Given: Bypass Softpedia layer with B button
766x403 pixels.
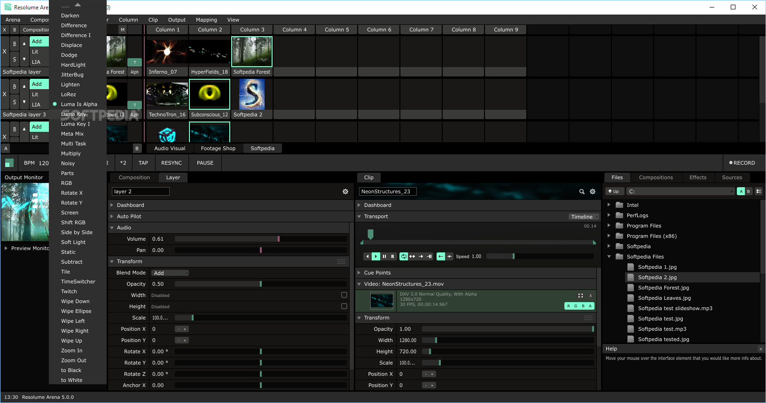Looking at the screenshot, I should click(x=15, y=44).
